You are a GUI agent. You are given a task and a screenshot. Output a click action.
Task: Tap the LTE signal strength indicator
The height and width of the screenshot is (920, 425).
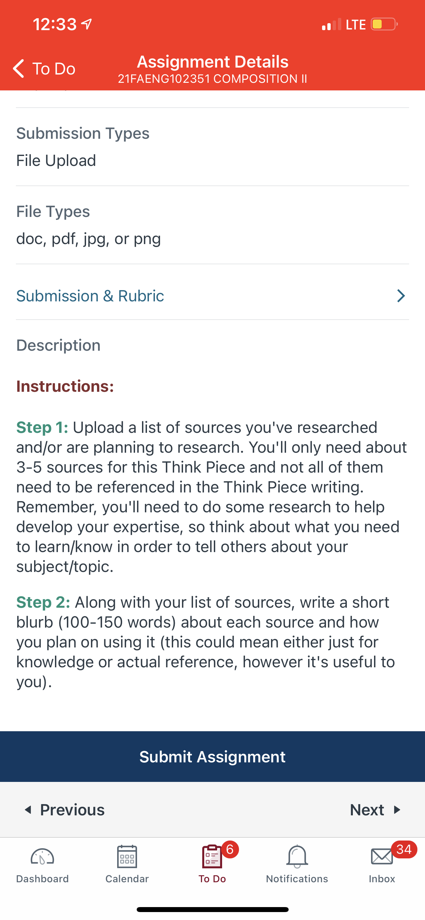click(x=332, y=24)
